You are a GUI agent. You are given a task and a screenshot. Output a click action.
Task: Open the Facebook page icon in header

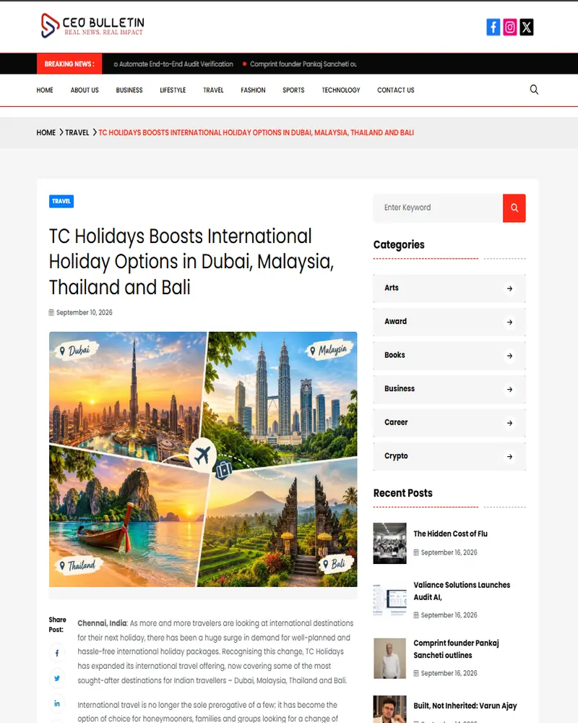[493, 27]
